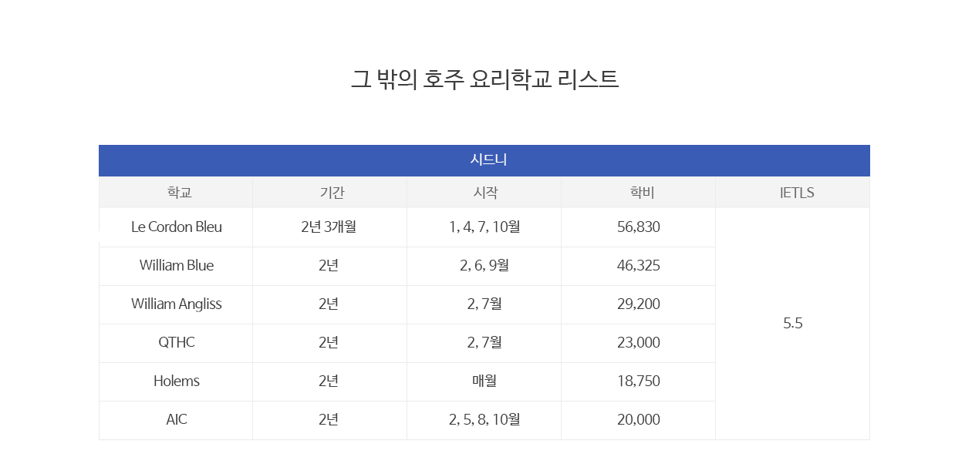Viewport: 972px width, 457px height.
Task: Click the page title 그 밖의 호주 요리학교 리스트
Action: pyautogui.click(x=485, y=79)
